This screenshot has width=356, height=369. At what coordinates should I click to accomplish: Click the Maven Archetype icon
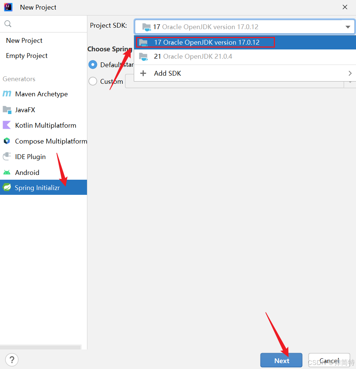(7, 94)
